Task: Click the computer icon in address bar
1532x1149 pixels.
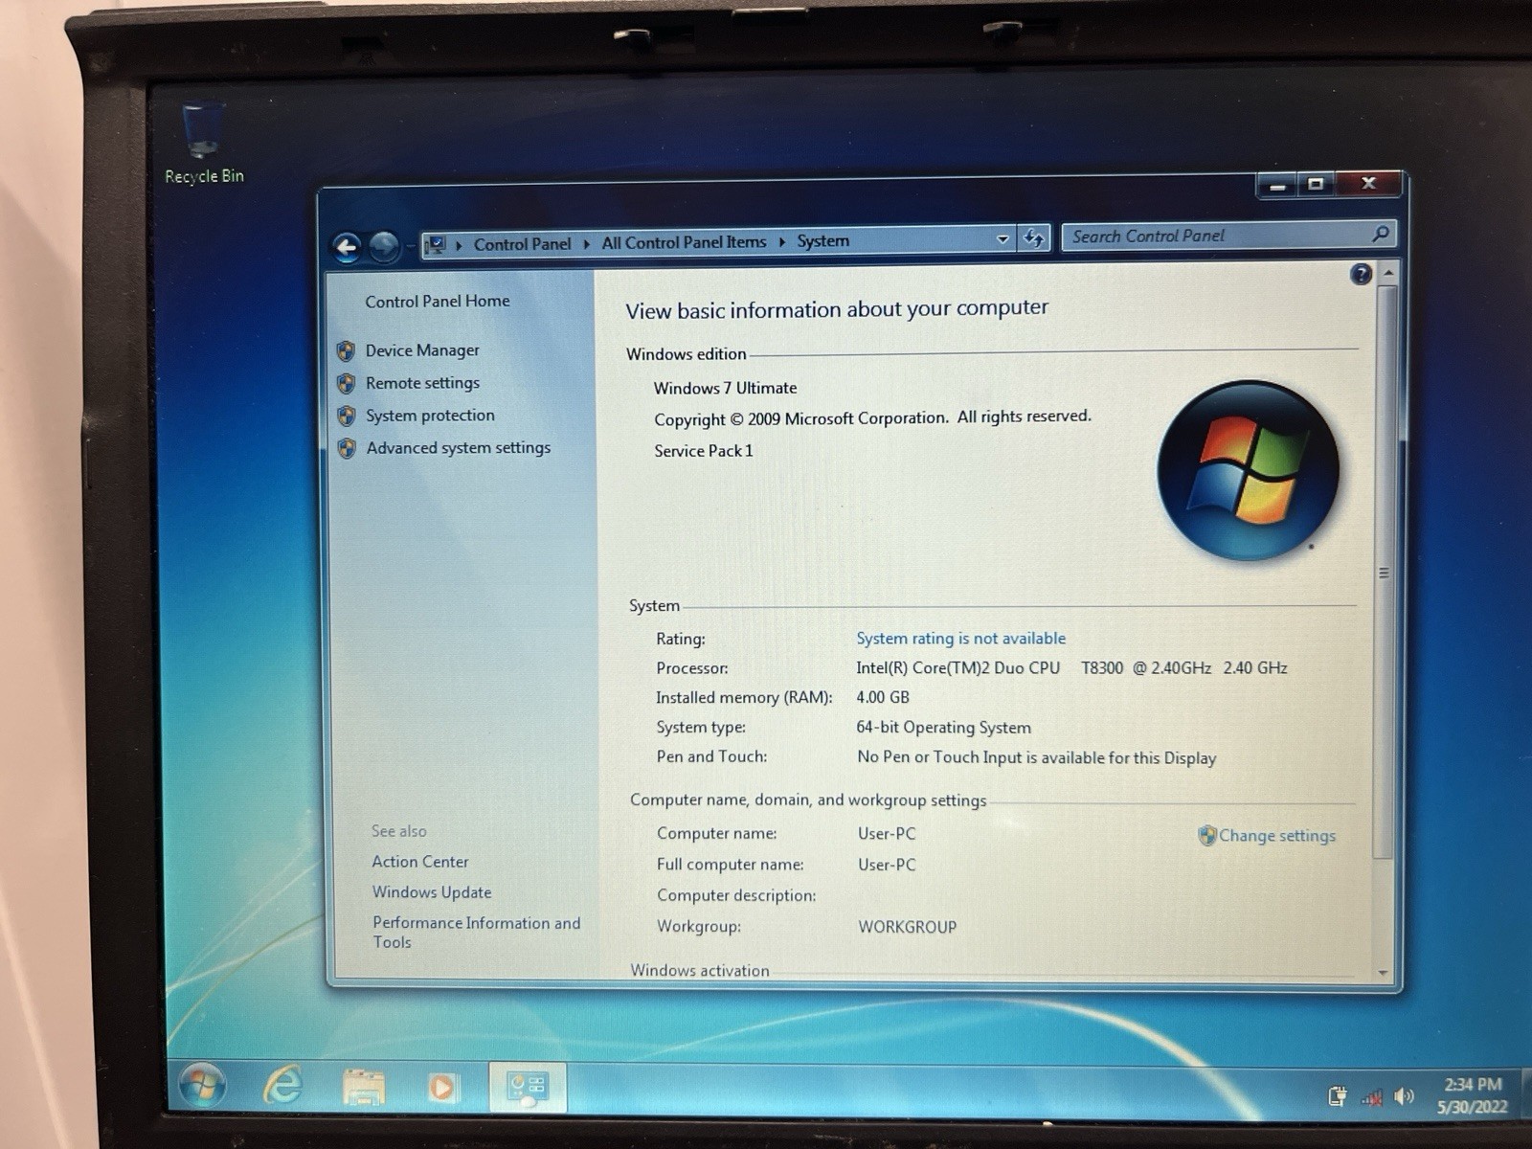Action: tap(436, 244)
